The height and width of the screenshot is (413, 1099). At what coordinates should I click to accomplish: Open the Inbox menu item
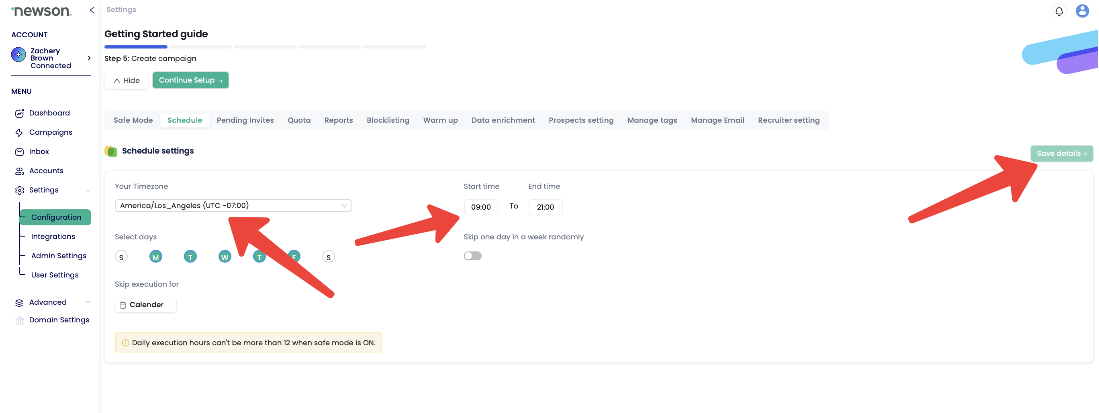click(39, 152)
